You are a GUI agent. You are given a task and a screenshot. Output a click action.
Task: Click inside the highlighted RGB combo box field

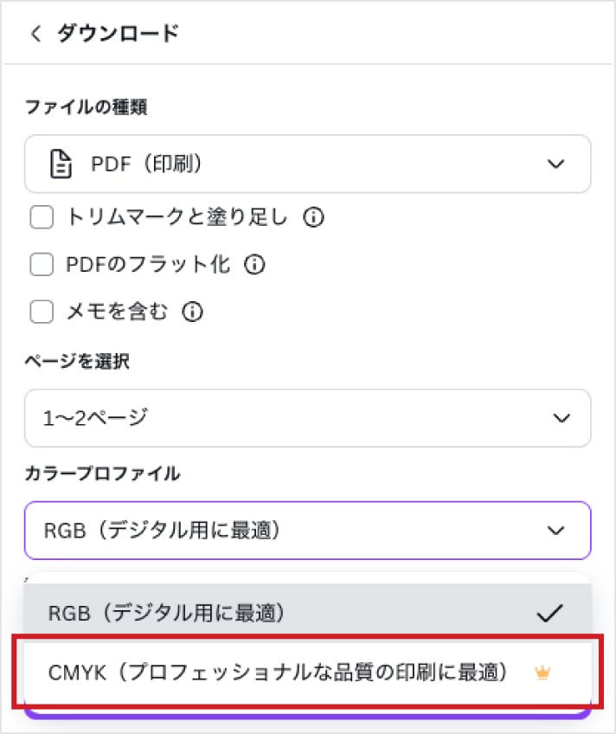(260, 531)
